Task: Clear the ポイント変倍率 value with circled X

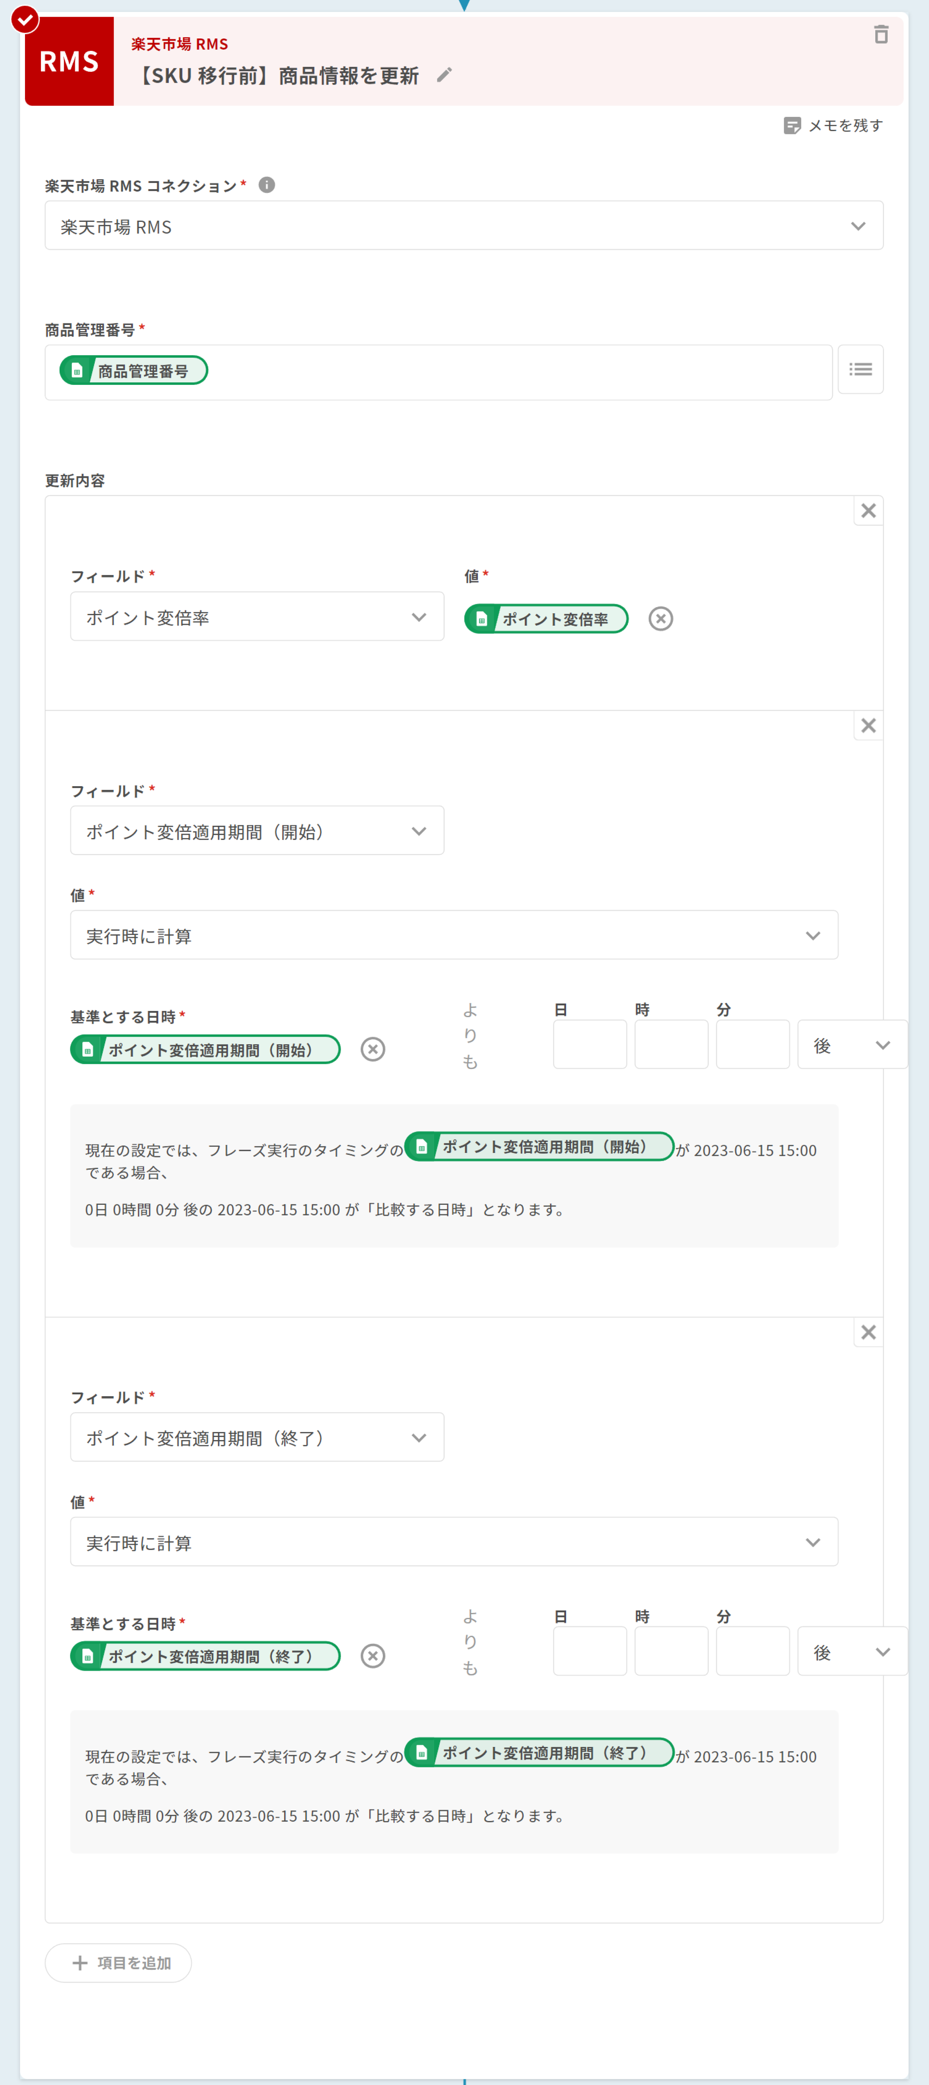Action: tap(660, 619)
